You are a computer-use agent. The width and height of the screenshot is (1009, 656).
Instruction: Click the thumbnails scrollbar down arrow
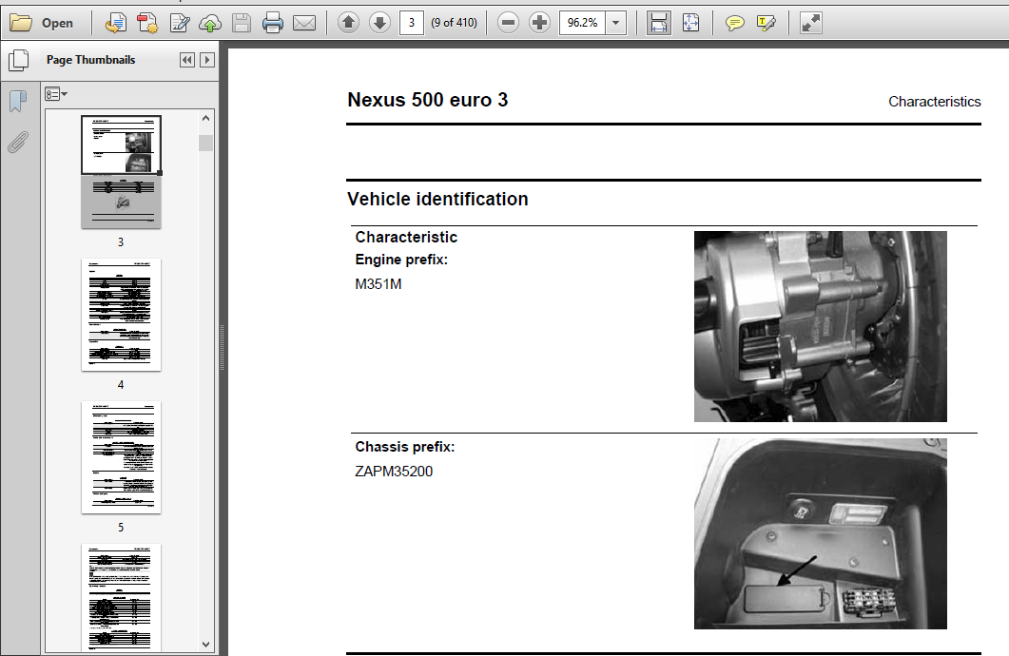pos(206,644)
